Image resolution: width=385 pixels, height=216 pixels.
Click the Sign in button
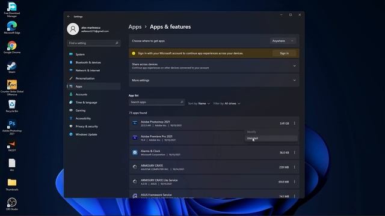click(x=285, y=53)
